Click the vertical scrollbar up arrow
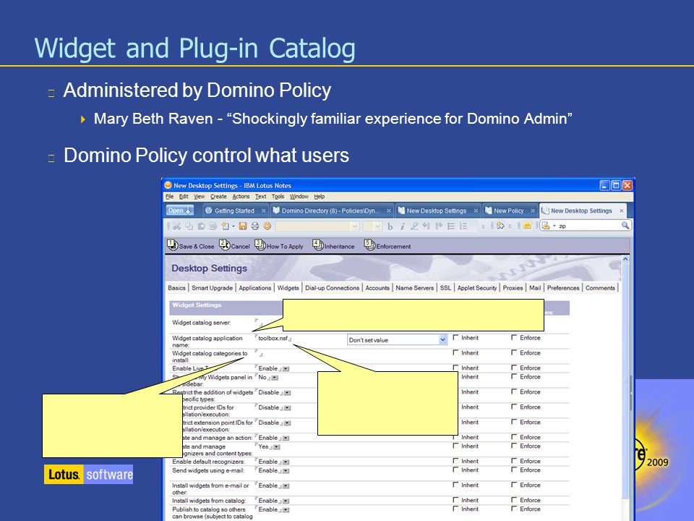Viewport: 694px width, 521px height. [x=625, y=259]
